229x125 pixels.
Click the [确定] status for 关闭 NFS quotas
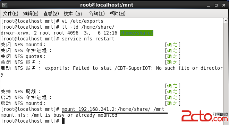[173, 56]
